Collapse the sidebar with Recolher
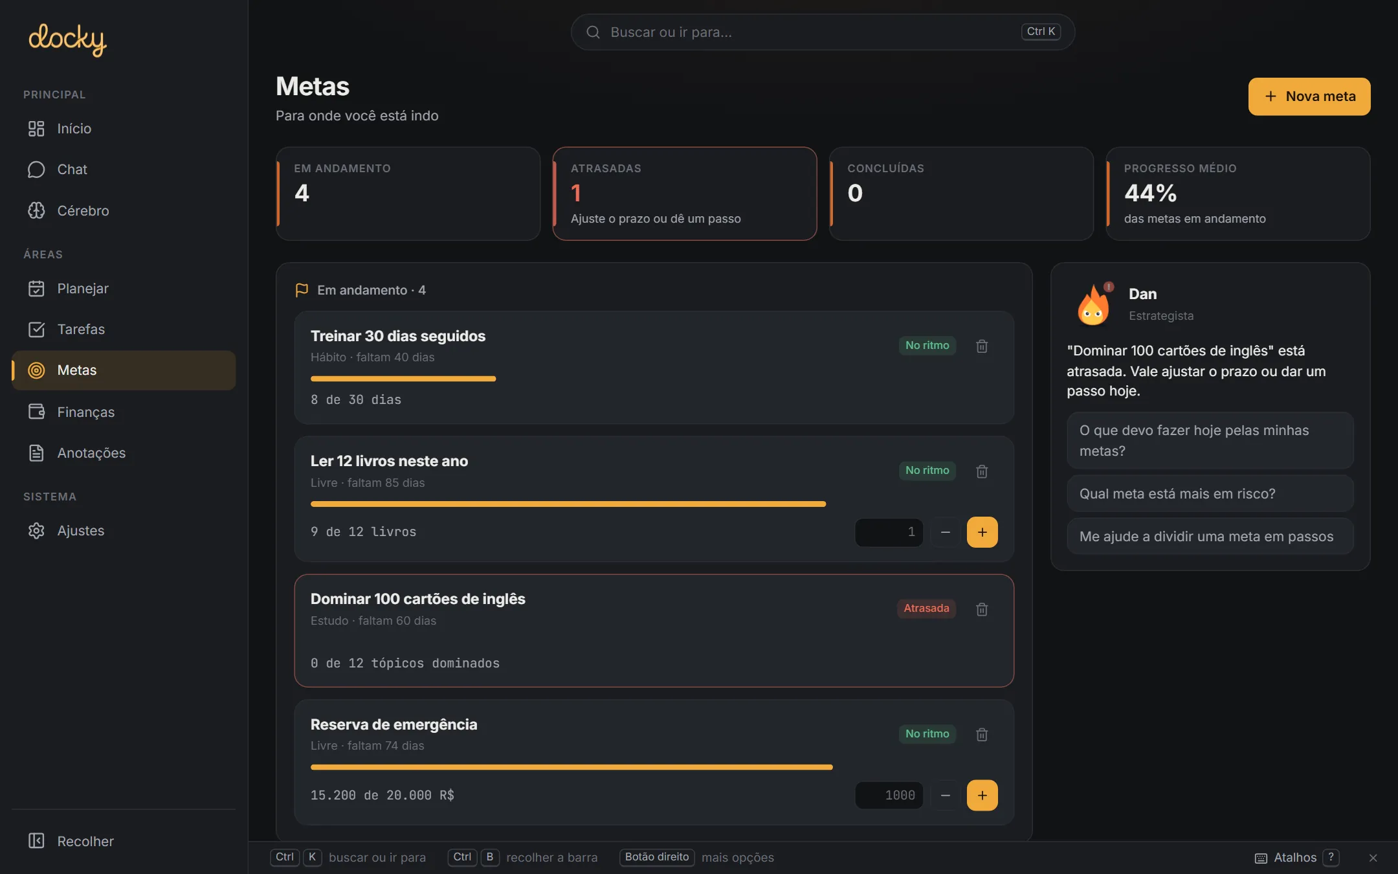The image size is (1398, 874). point(124,841)
